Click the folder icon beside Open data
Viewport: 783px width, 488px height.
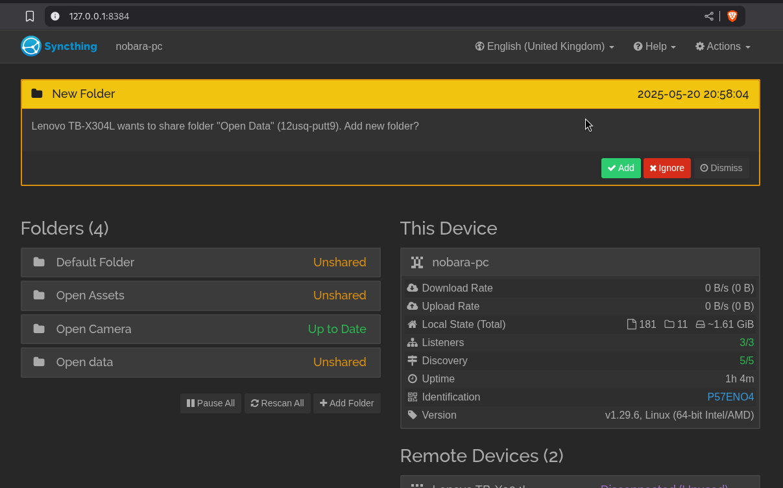click(x=39, y=362)
